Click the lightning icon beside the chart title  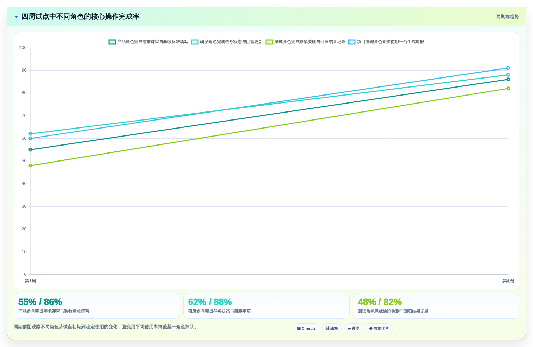coord(16,17)
